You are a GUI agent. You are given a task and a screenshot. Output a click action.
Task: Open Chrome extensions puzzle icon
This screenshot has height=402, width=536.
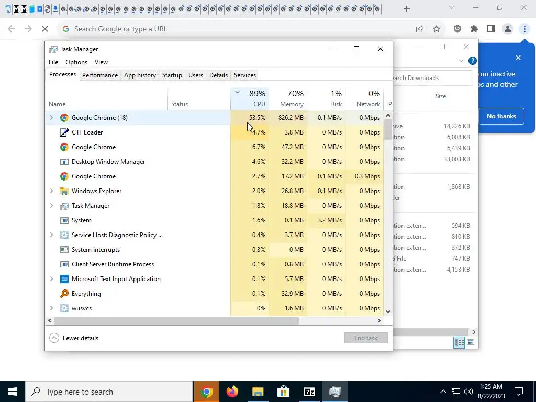474,29
